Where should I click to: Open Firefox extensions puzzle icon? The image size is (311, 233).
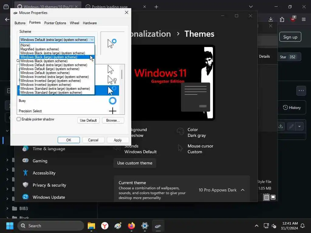tap(282, 19)
